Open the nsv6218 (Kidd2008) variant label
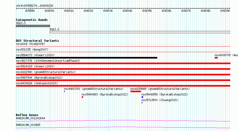 coord(30,44)
